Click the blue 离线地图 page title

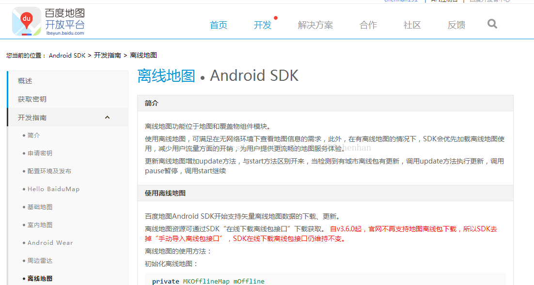(x=166, y=75)
